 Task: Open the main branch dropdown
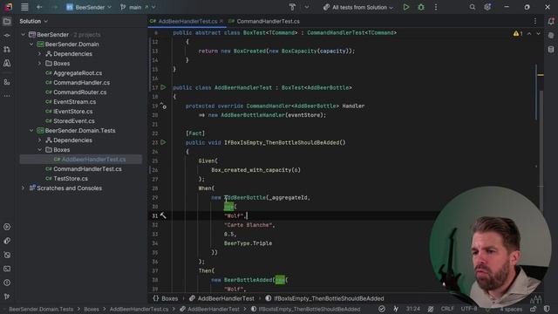pos(138,7)
